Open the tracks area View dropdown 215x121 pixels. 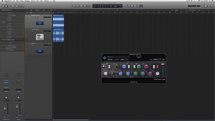pyautogui.click(x=44, y=10)
